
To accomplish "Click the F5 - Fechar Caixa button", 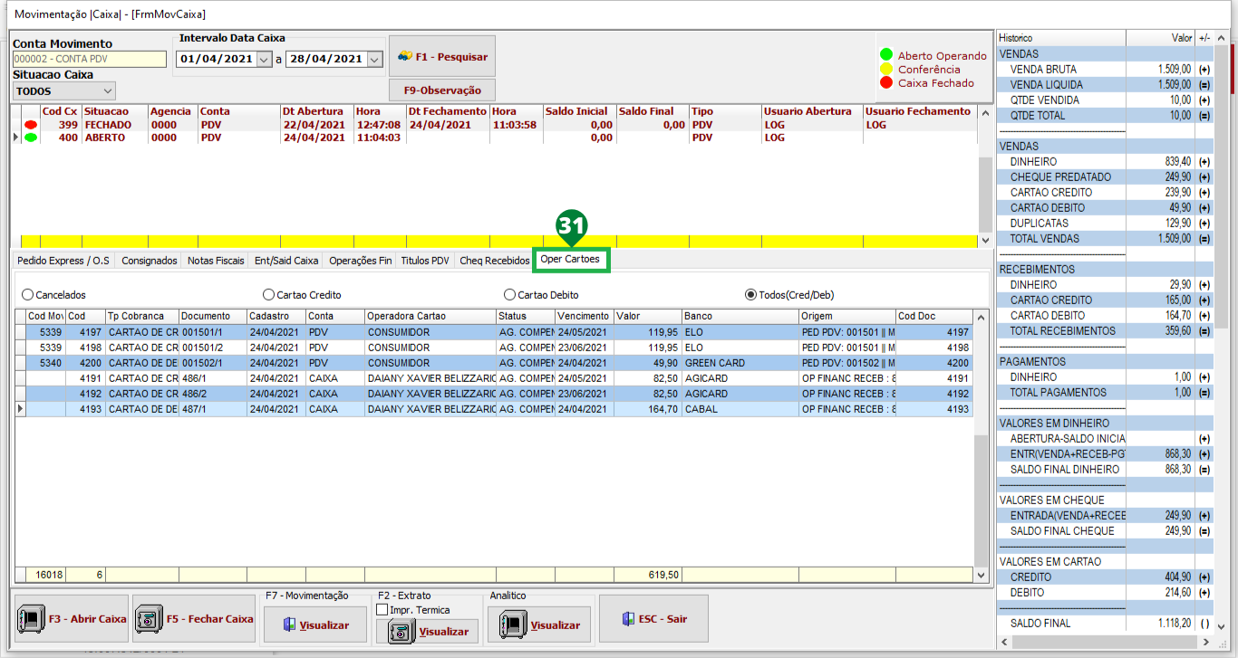I will pos(195,619).
